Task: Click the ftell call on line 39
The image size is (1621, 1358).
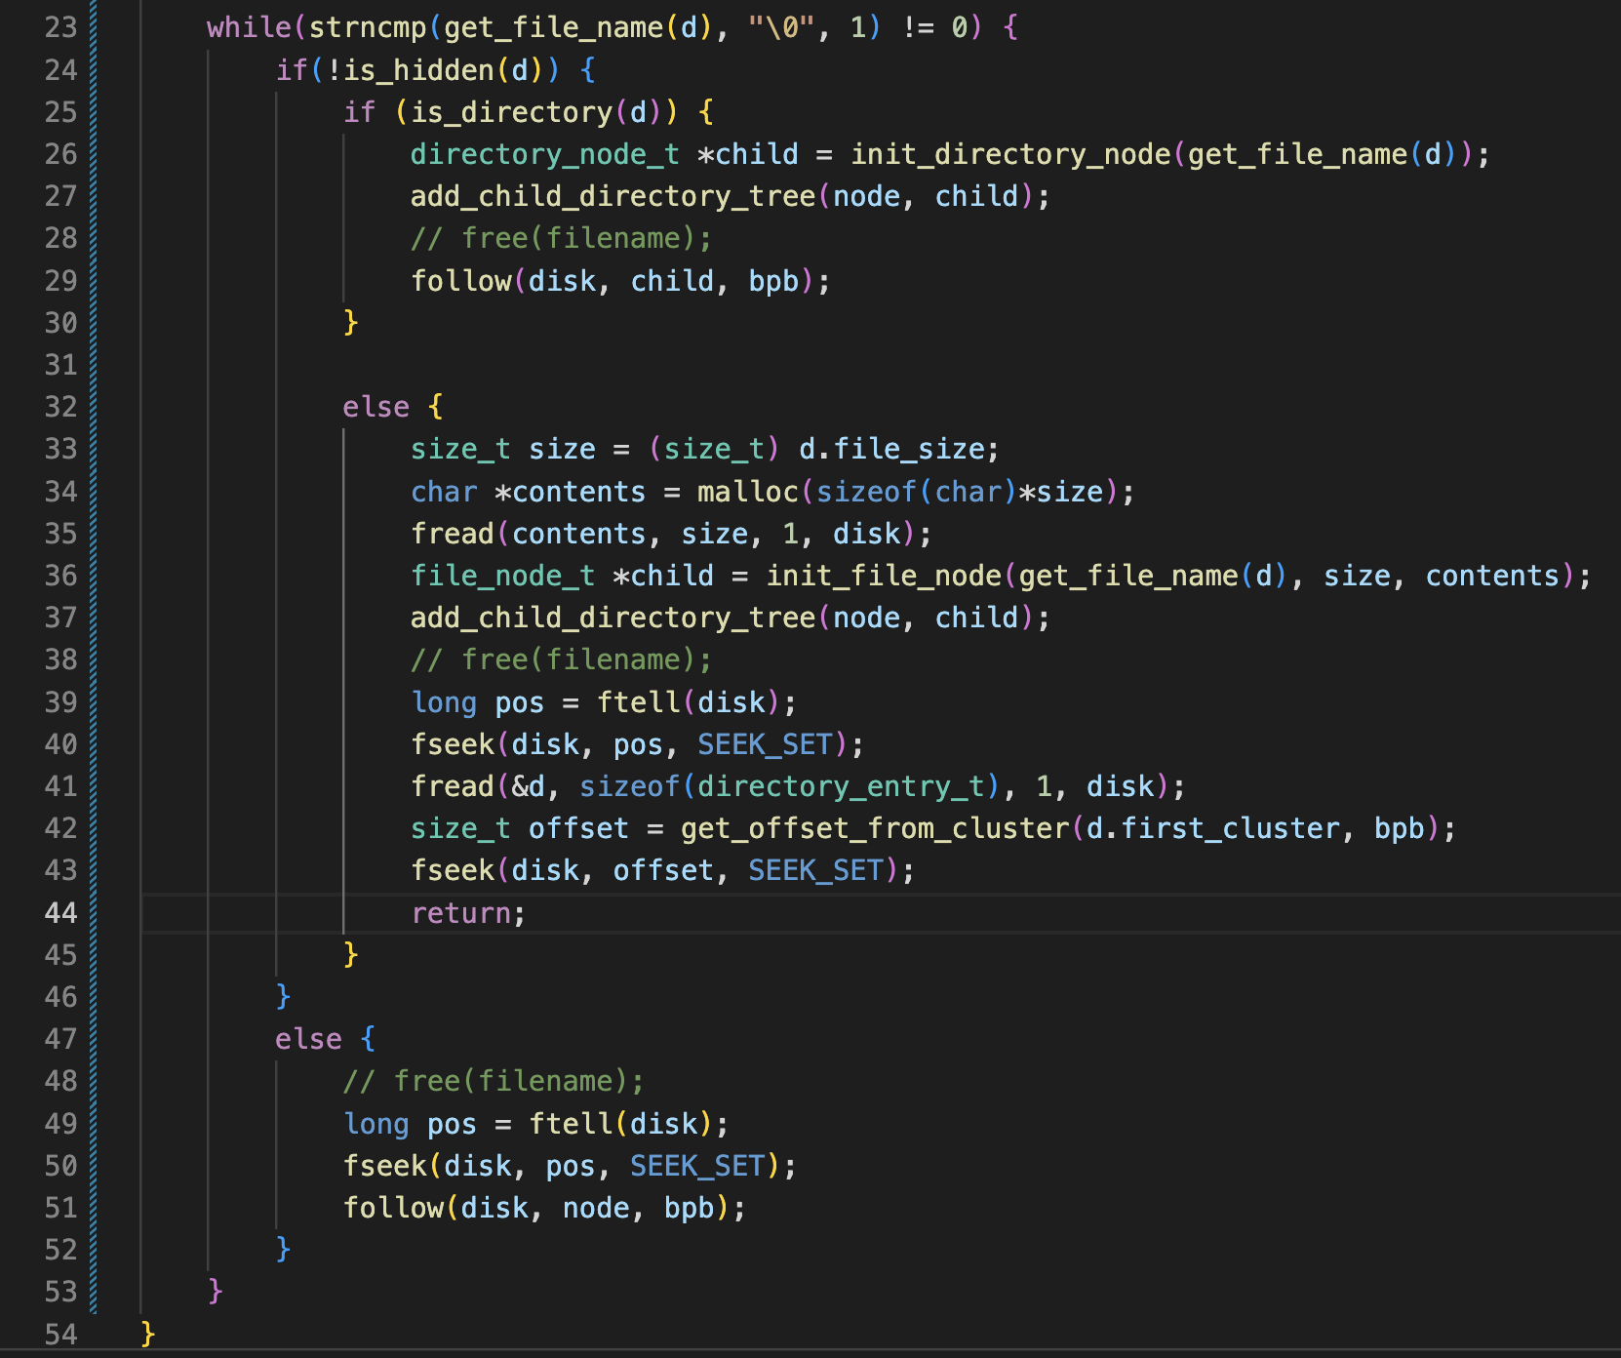Action: [x=639, y=702]
